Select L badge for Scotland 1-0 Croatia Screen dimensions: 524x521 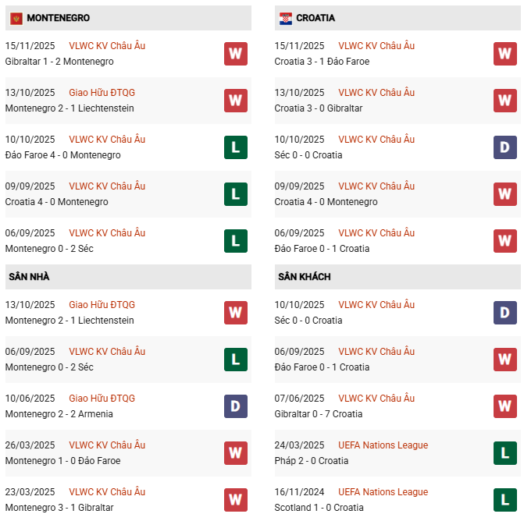pos(504,499)
